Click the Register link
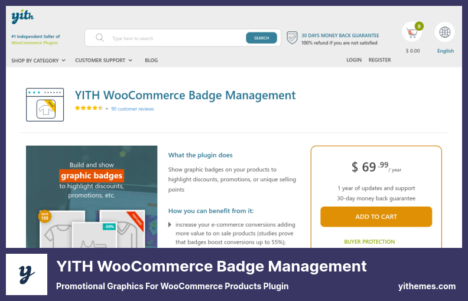The width and height of the screenshot is (468, 301). (x=379, y=60)
